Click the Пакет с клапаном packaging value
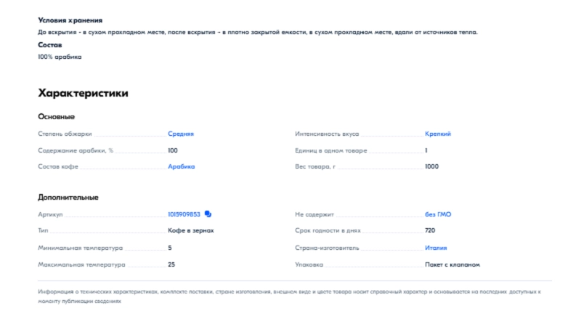 [x=452, y=264]
